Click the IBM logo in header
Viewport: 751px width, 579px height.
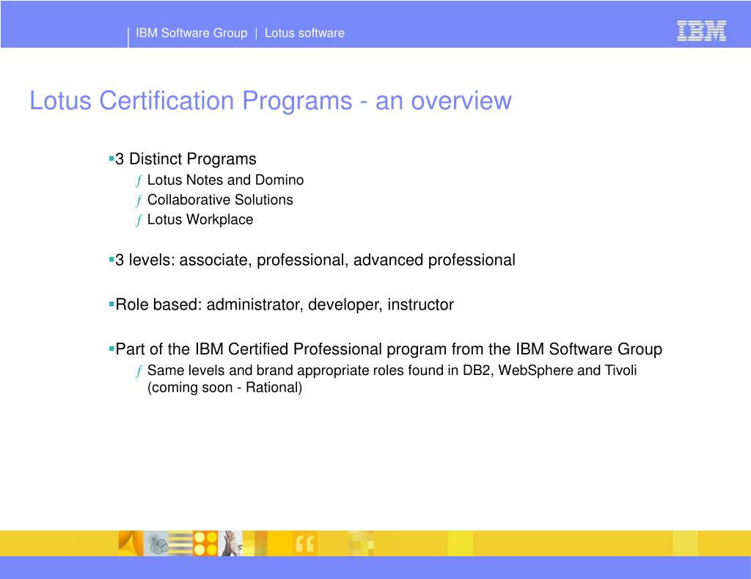click(701, 31)
